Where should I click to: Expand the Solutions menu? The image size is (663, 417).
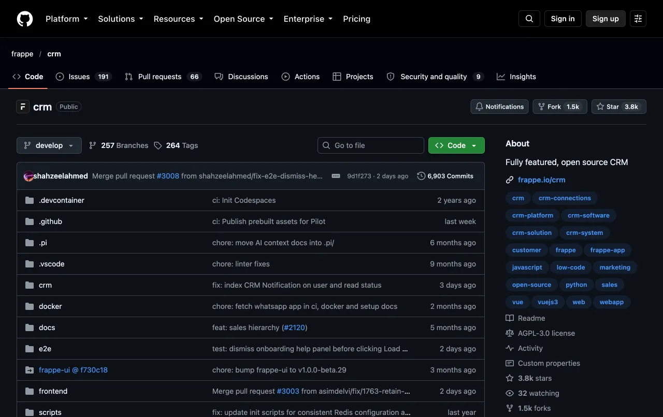click(121, 19)
